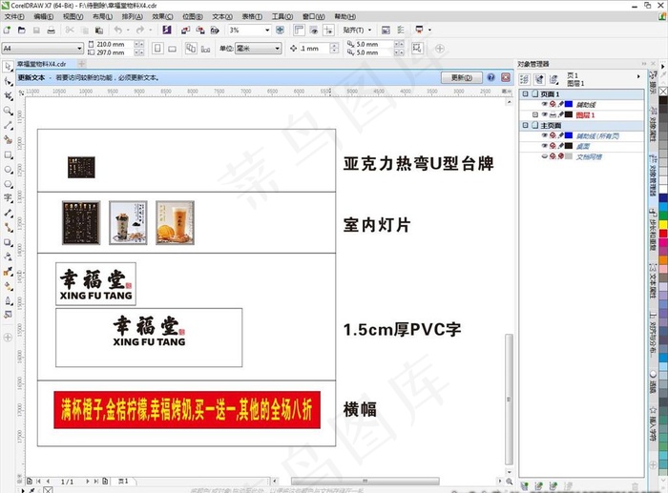This screenshot has width=668, height=493.
Task: Click the Publish to PDF icon
Action: pyautogui.click(x=215, y=31)
